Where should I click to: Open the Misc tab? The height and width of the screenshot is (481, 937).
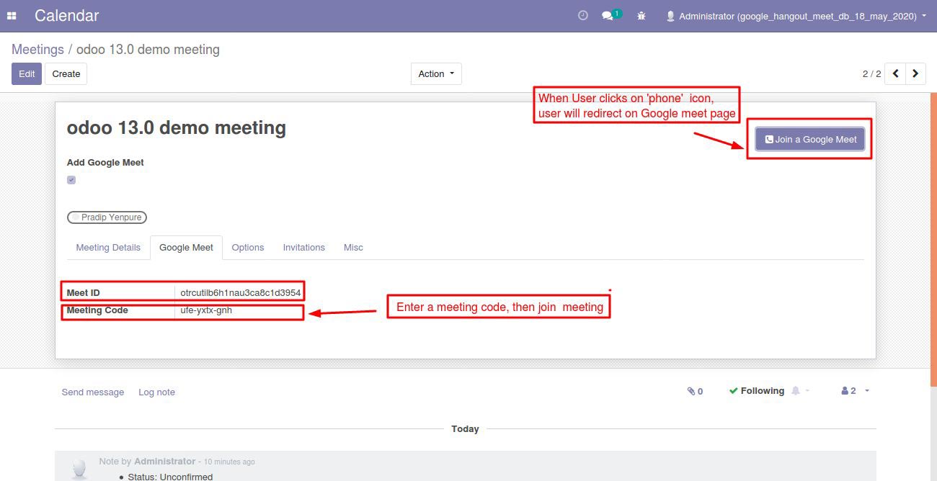click(353, 247)
